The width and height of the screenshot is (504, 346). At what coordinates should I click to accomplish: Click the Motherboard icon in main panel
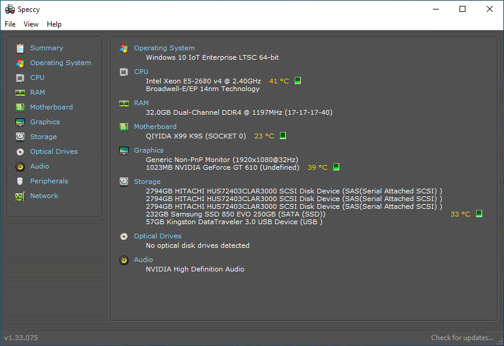point(124,127)
